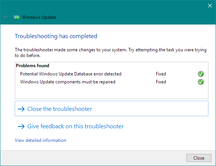Click the arrow icon beside Close the troubleshooter
The image size is (216, 166).
pyautogui.click(x=21, y=109)
